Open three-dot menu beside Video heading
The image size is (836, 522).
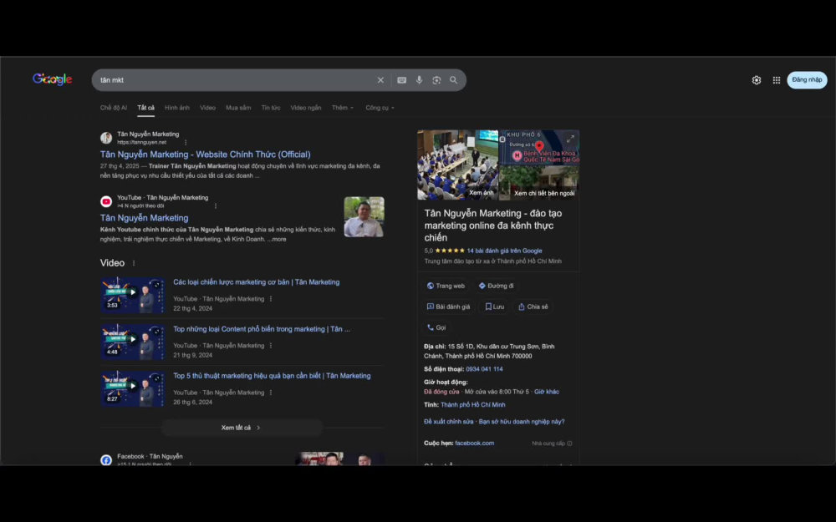tap(134, 263)
